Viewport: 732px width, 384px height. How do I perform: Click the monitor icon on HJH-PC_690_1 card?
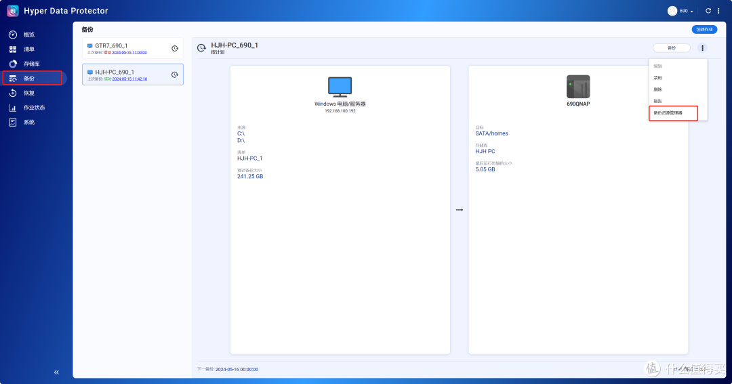[90, 72]
